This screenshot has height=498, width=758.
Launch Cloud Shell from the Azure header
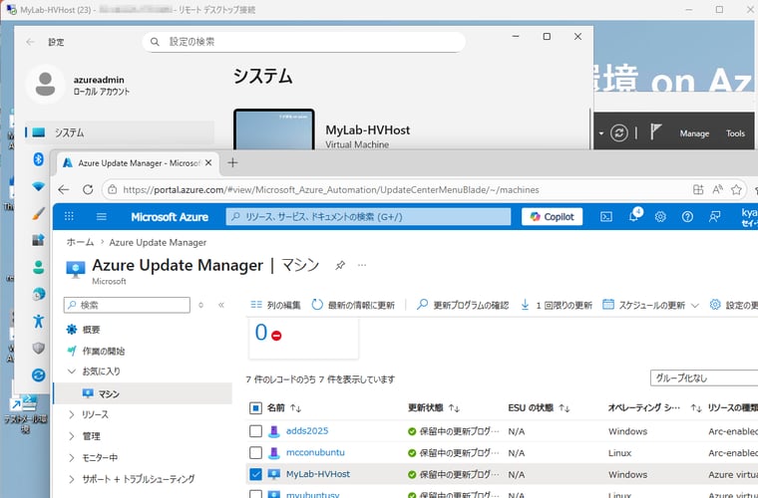605,217
